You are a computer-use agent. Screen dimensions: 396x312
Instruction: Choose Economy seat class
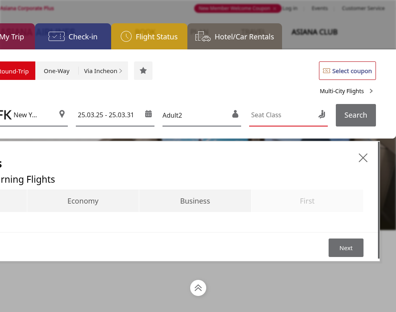pyautogui.click(x=83, y=201)
